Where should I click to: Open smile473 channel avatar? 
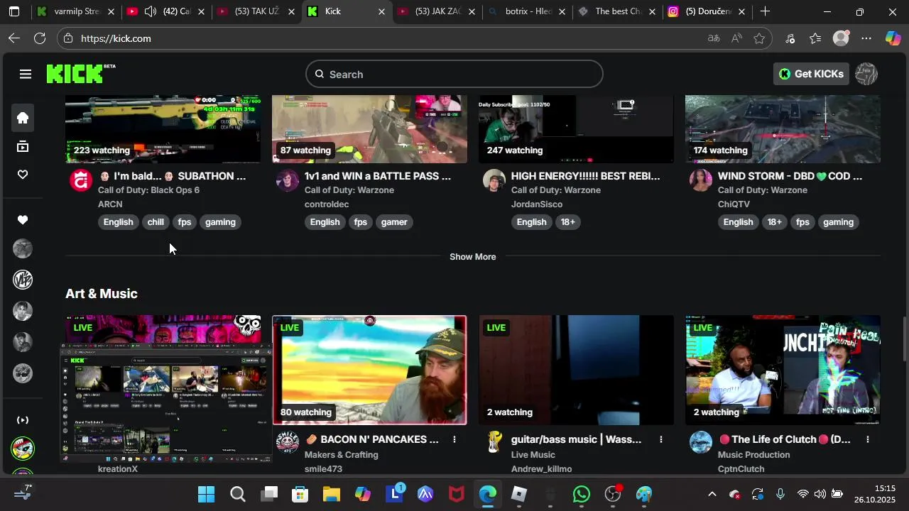288,442
